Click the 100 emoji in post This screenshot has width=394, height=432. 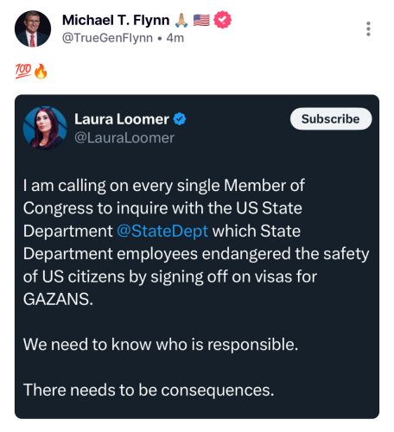23,71
